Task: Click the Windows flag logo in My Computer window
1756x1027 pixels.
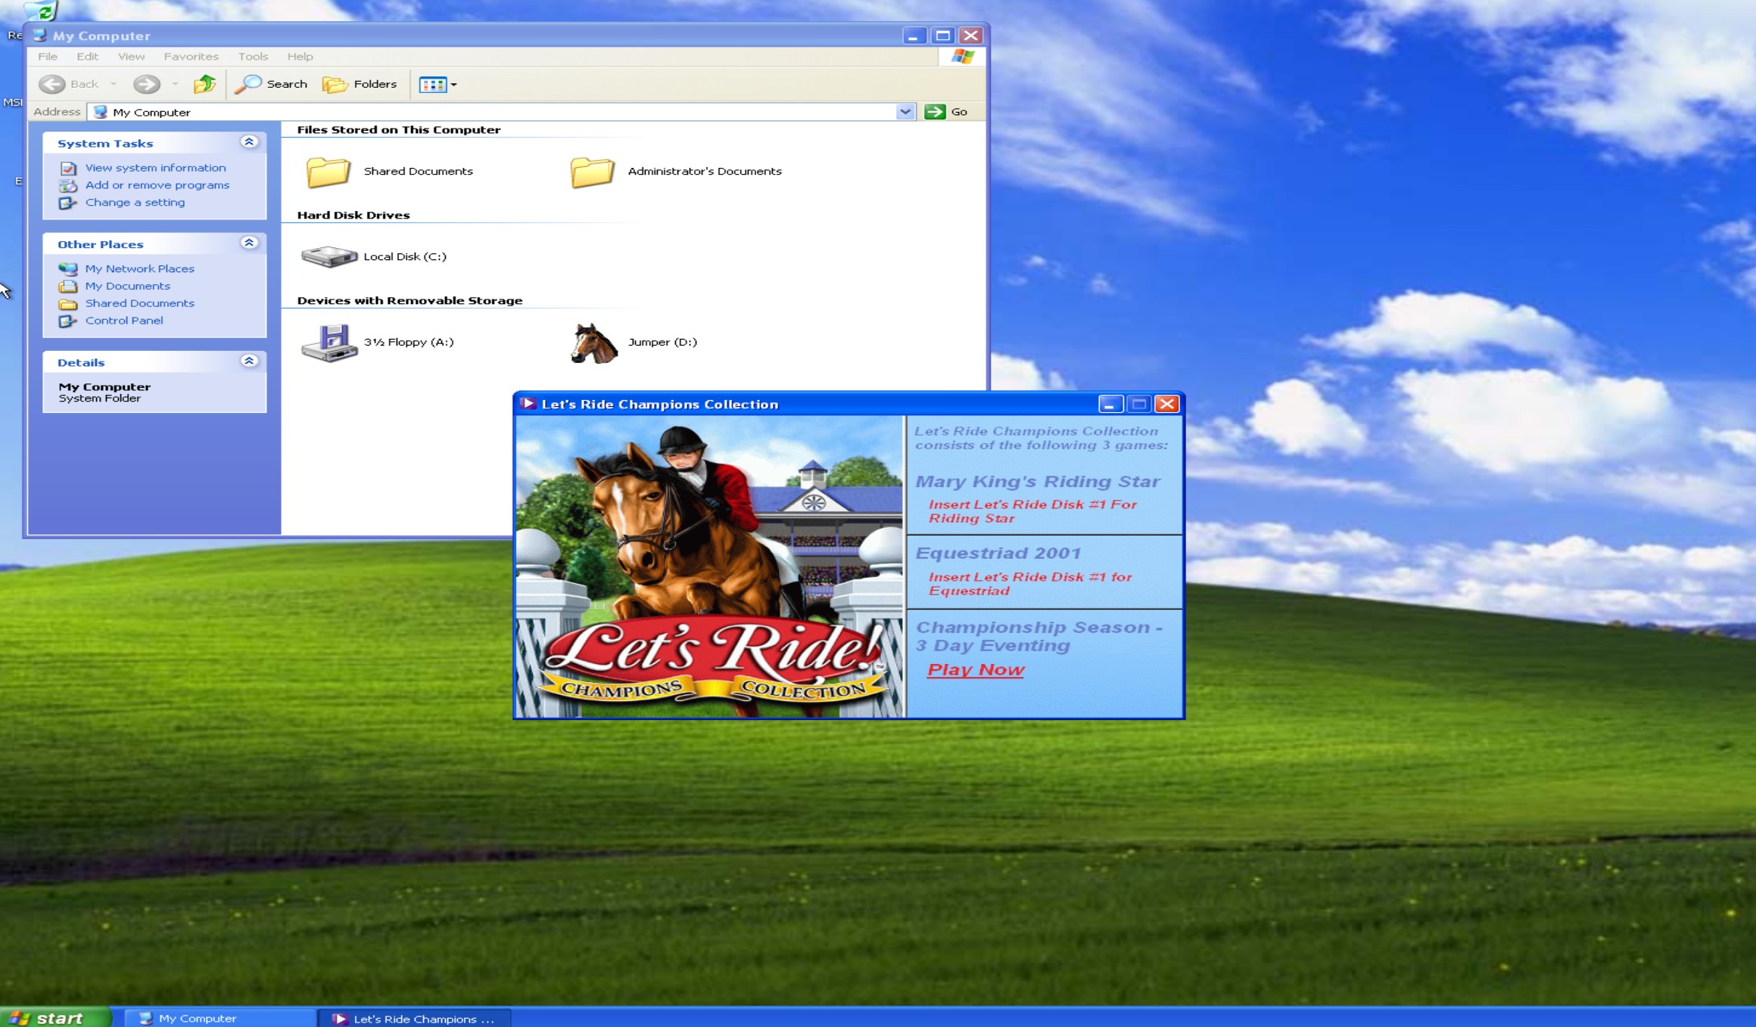Action: tap(962, 57)
